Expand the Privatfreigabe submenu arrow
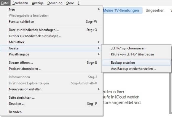This screenshot has width=172, height=117. tap(99, 54)
